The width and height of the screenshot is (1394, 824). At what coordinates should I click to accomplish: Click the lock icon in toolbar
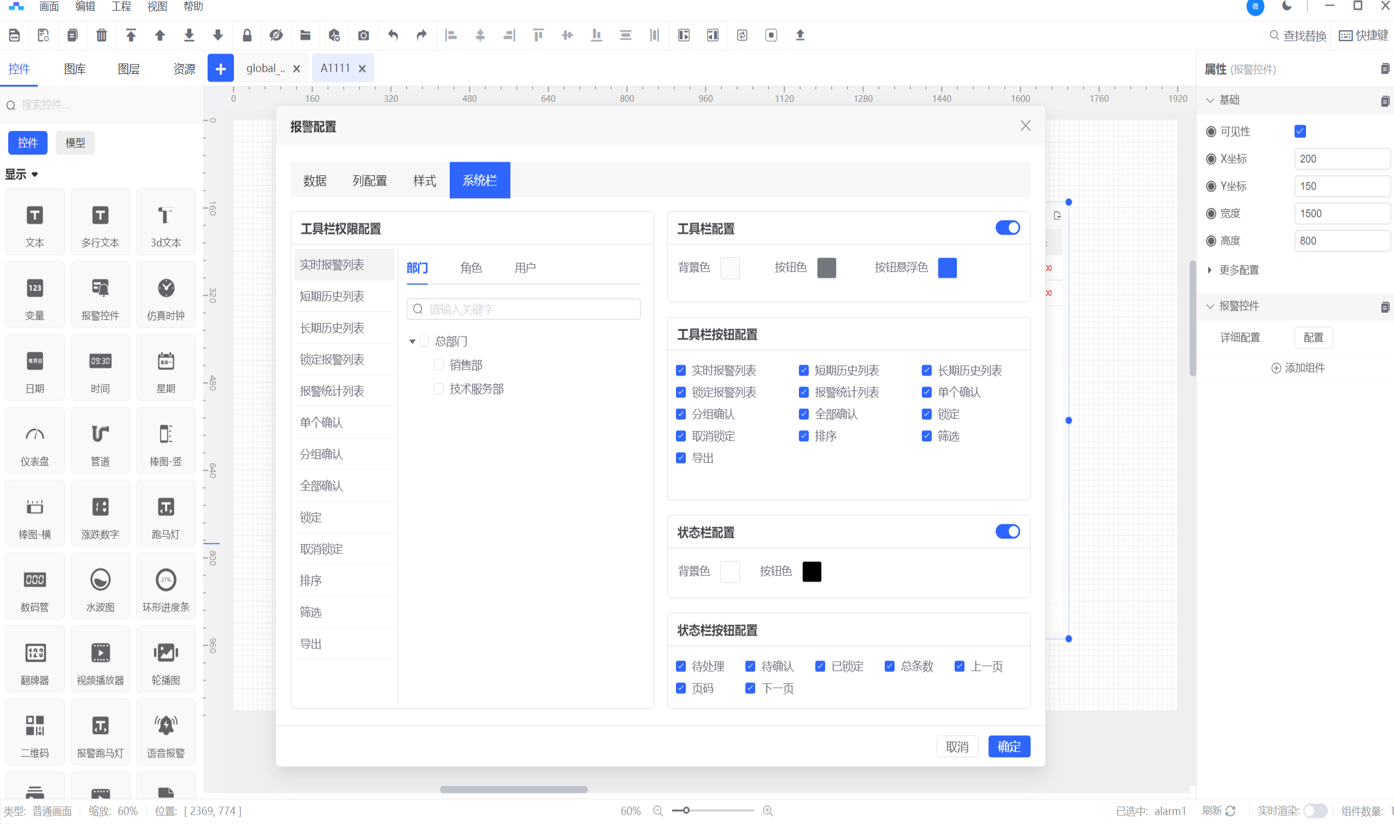click(x=247, y=36)
